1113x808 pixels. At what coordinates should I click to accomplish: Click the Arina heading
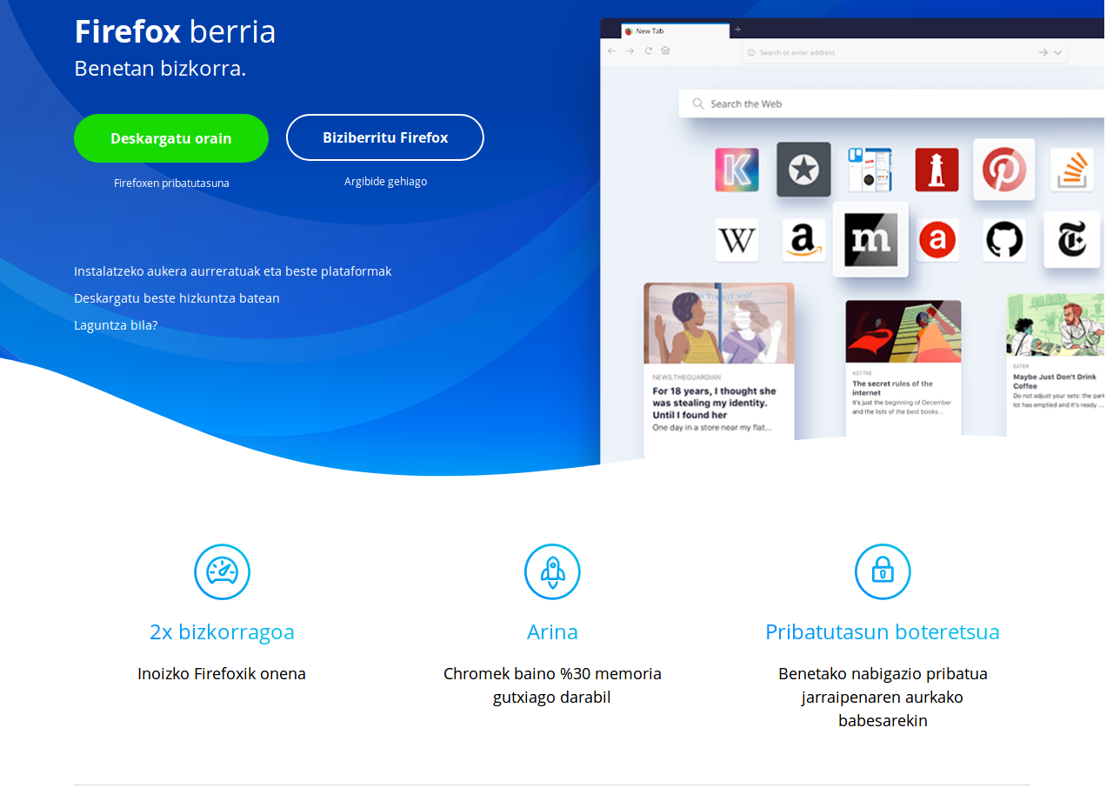[x=552, y=631]
